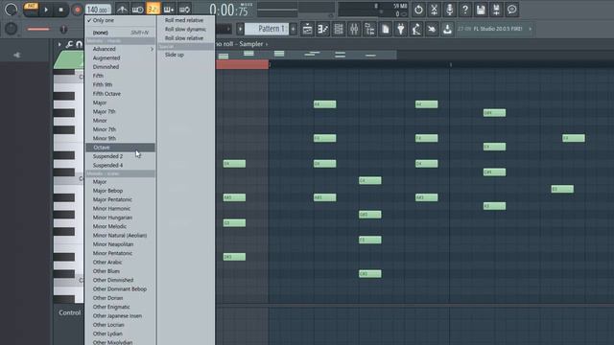Open the browser tree icon
The image size is (614, 345).
coord(369,29)
